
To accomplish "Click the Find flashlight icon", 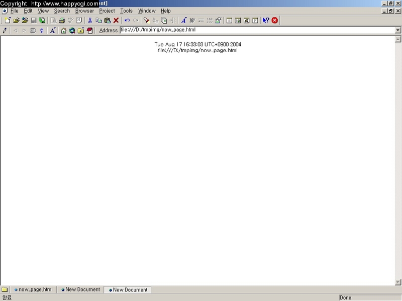I will (146, 21).
